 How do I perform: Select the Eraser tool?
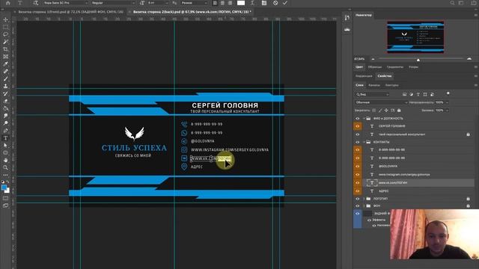click(5, 101)
